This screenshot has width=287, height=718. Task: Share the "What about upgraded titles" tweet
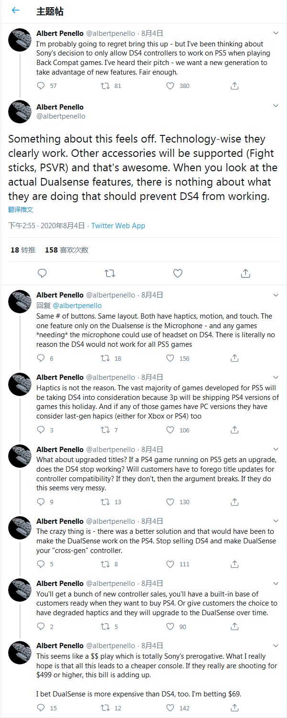(234, 502)
